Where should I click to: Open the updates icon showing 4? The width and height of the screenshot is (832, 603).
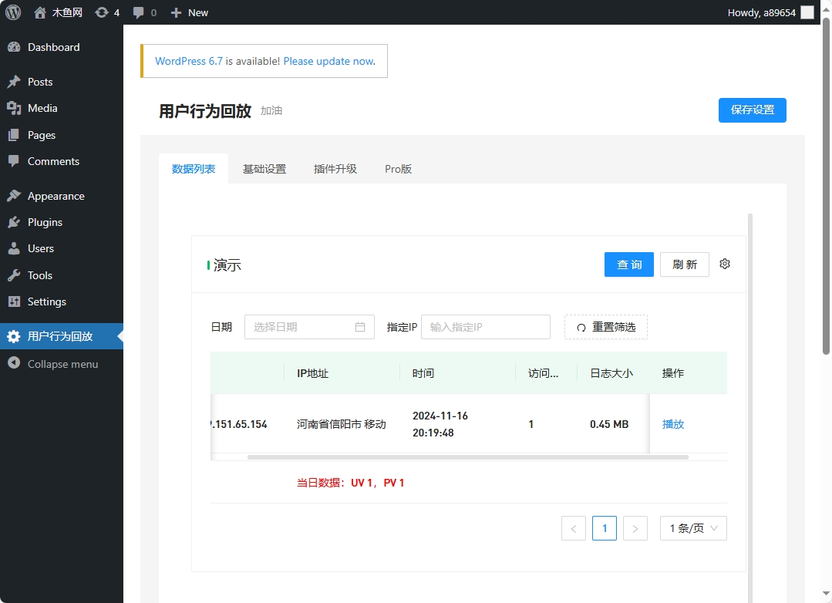(101, 12)
